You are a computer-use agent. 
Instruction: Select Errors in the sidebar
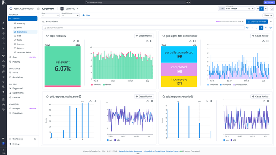[x=19, y=28]
